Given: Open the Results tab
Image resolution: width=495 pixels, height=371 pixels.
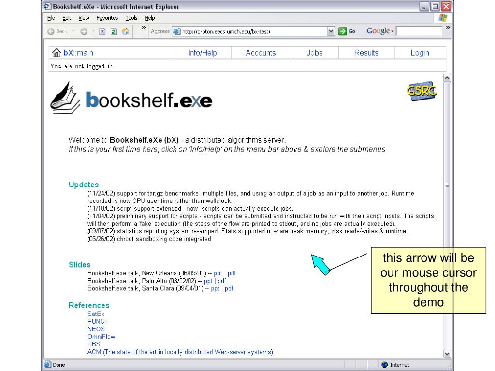Looking at the screenshot, I should 366,53.
